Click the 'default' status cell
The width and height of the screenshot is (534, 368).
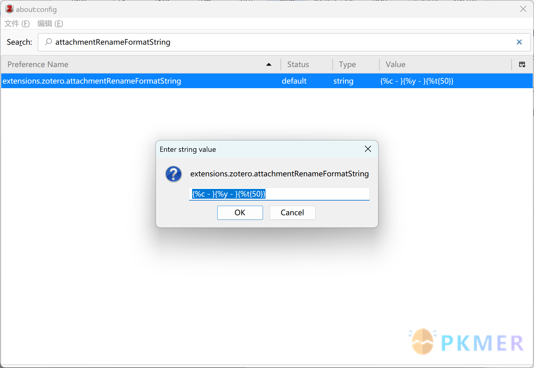[x=294, y=81]
